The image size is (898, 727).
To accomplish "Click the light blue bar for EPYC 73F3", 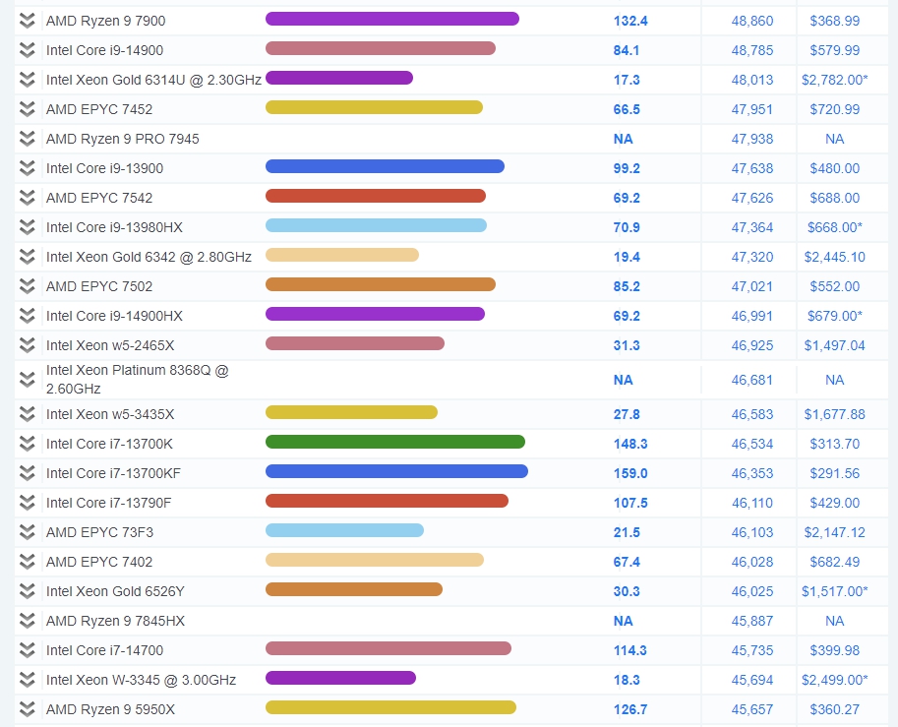I will click(x=345, y=530).
